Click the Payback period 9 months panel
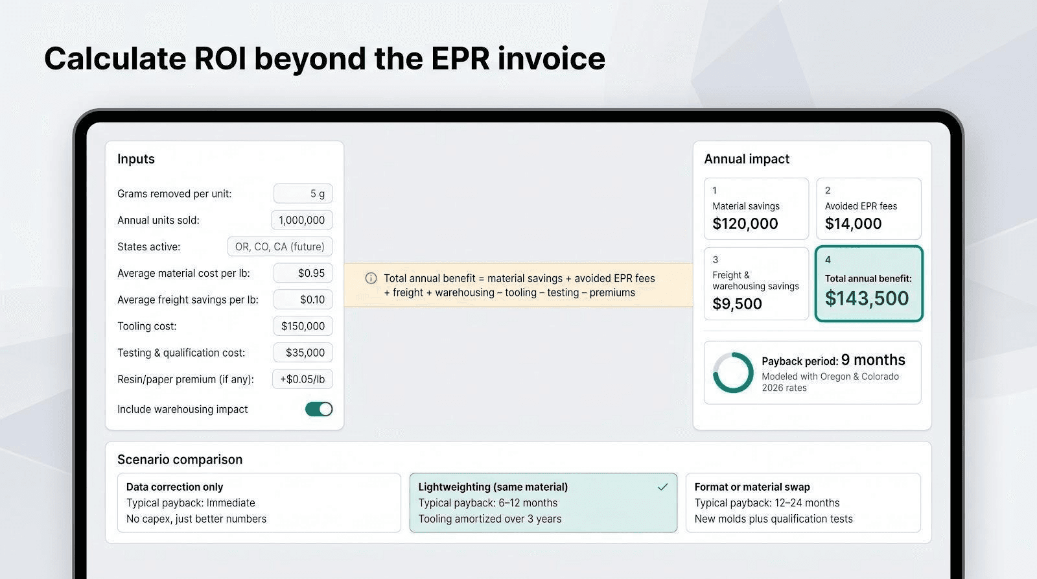The height and width of the screenshot is (579, 1037). click(x=813, y=373)
